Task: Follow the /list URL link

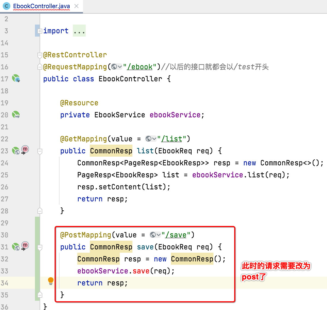Action: pos(172,139)
